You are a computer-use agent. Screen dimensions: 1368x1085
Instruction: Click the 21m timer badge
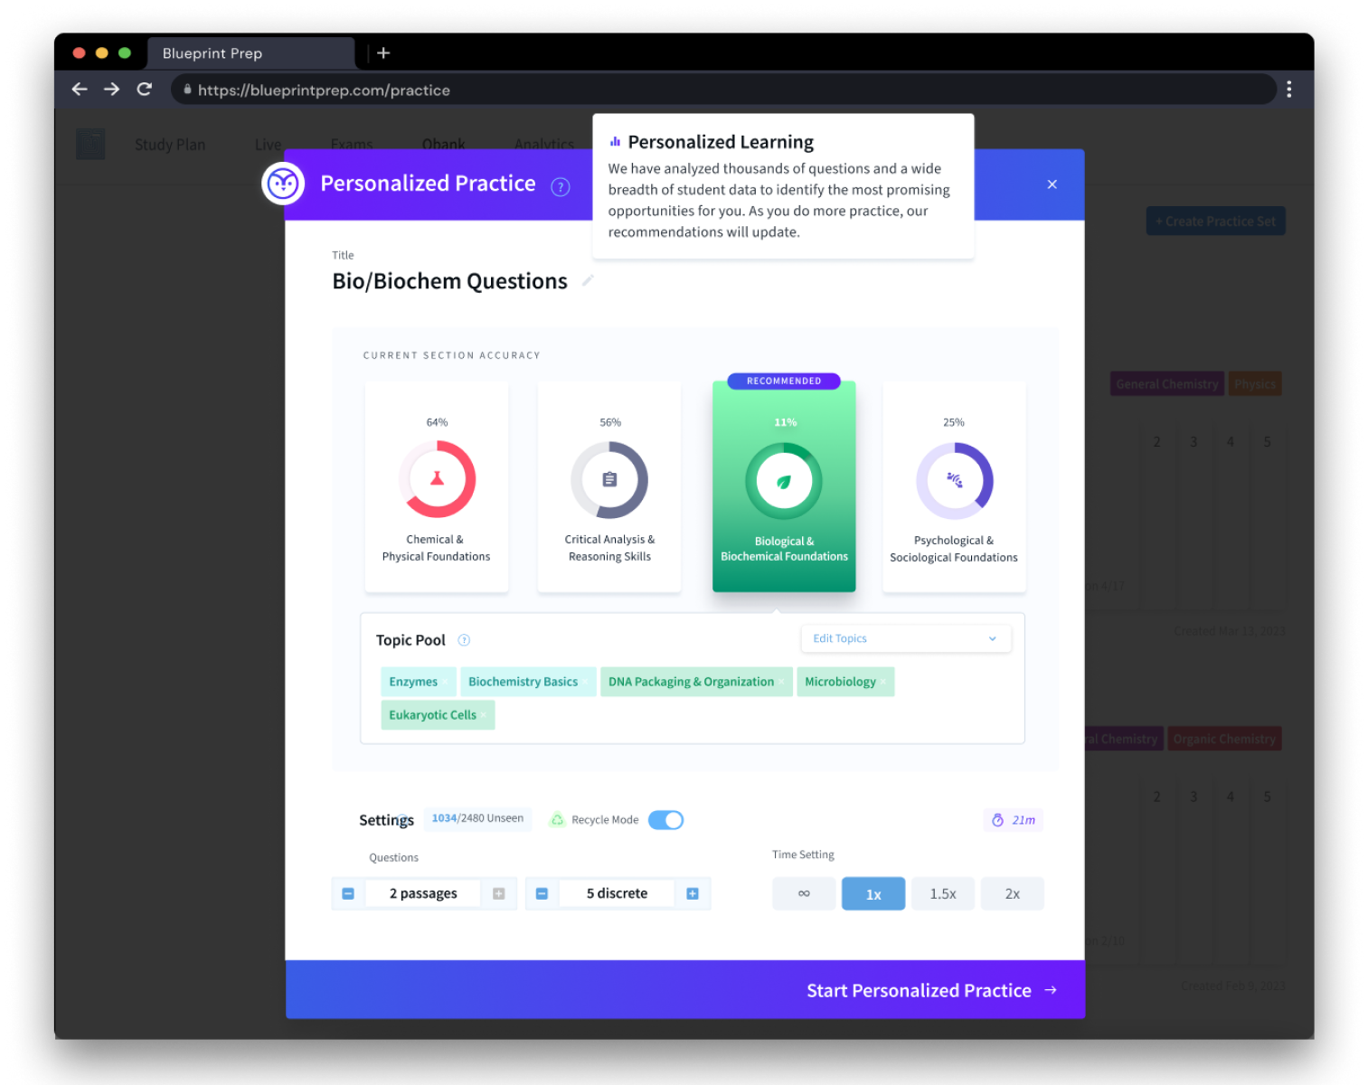[x=1014, y=820]
